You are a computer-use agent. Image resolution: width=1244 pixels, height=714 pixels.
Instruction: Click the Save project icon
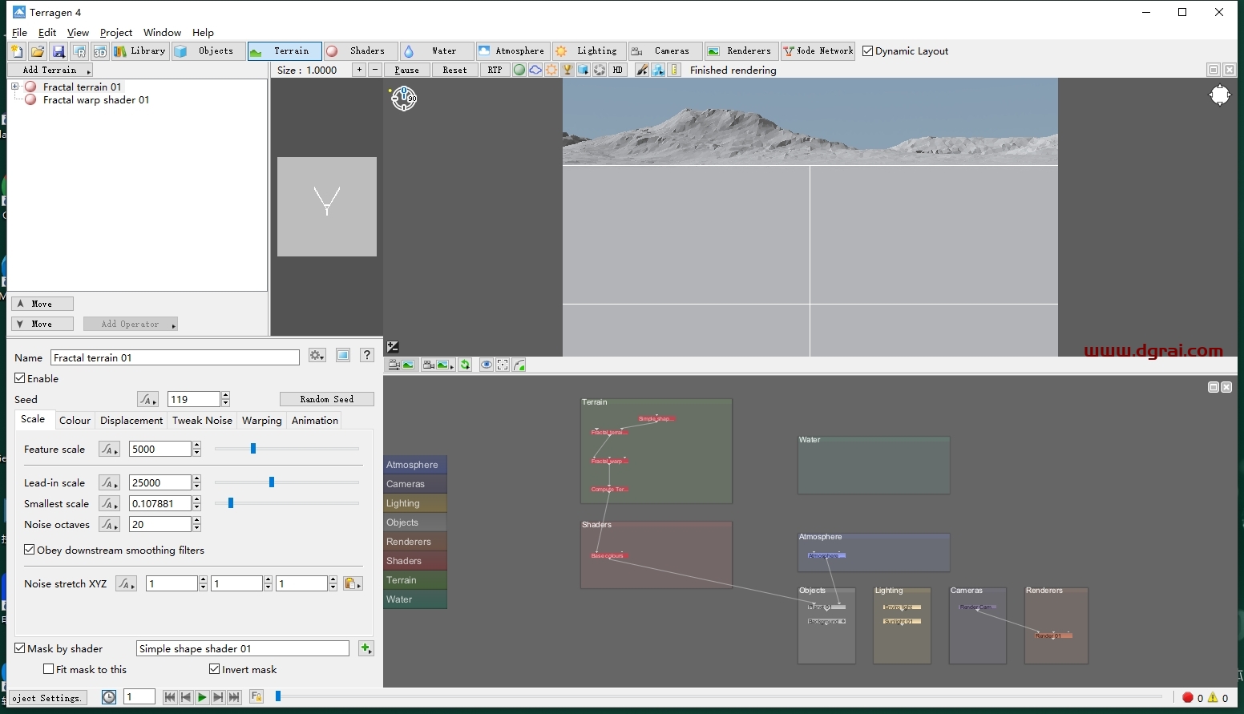[59, 51]
